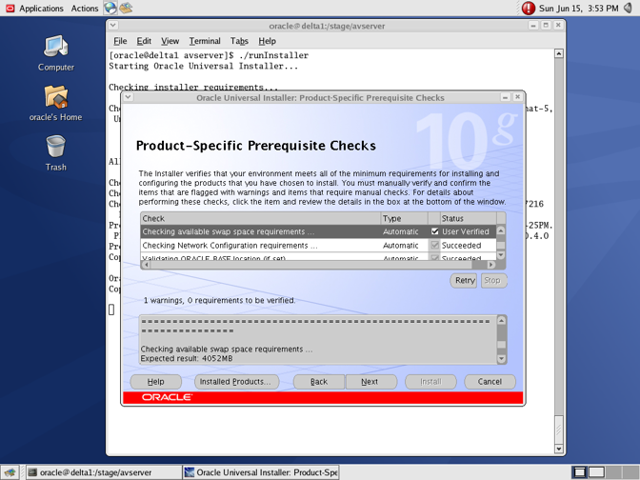The height and width of the screenshot is (480, 640).
Task: Open the terminal Edit menu
Action: [144, 41]
